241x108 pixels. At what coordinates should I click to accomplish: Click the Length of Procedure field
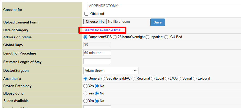[x=97, y=53]
